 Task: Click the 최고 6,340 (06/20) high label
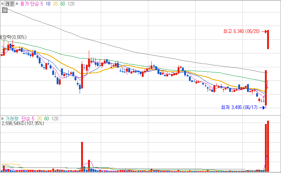(242, 31)
